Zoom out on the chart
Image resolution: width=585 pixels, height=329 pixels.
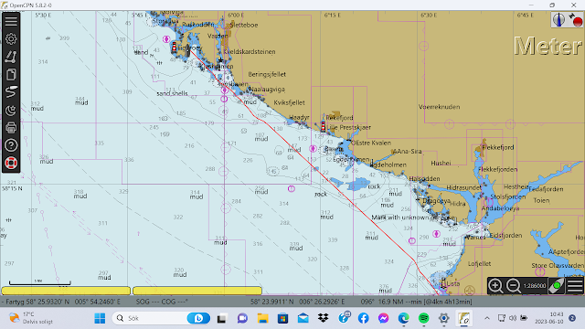click(x=514, y=286)
